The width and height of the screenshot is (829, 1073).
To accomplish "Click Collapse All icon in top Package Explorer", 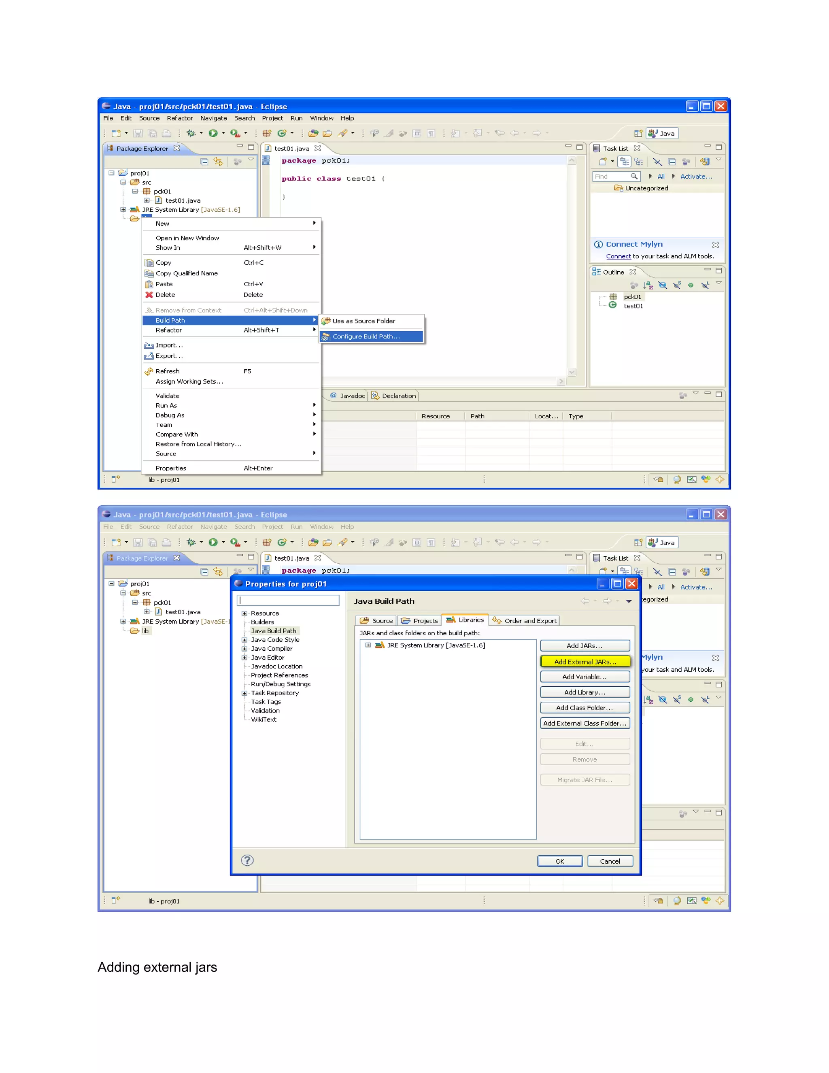I will 205,162.
